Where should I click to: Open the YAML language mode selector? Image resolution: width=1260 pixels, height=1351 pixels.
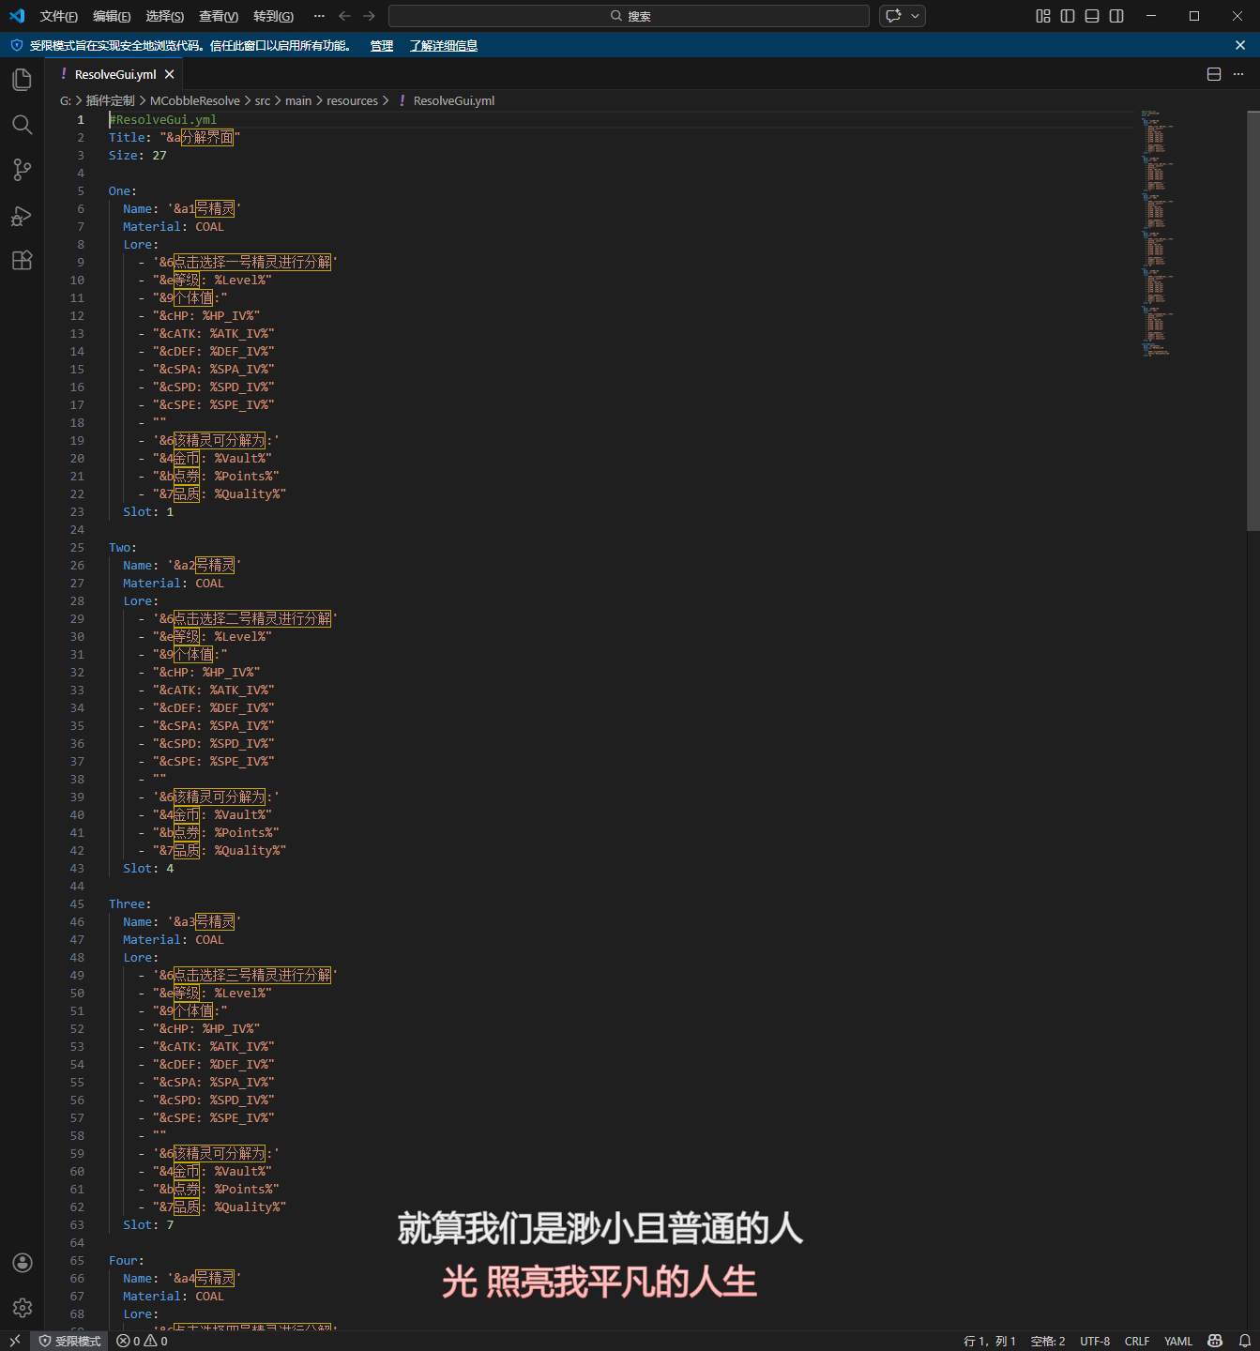(1177, 1341)
